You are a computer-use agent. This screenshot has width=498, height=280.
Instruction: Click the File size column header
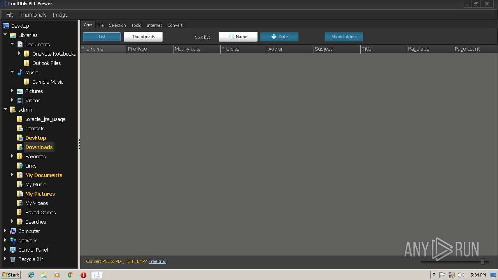[244, 49]
